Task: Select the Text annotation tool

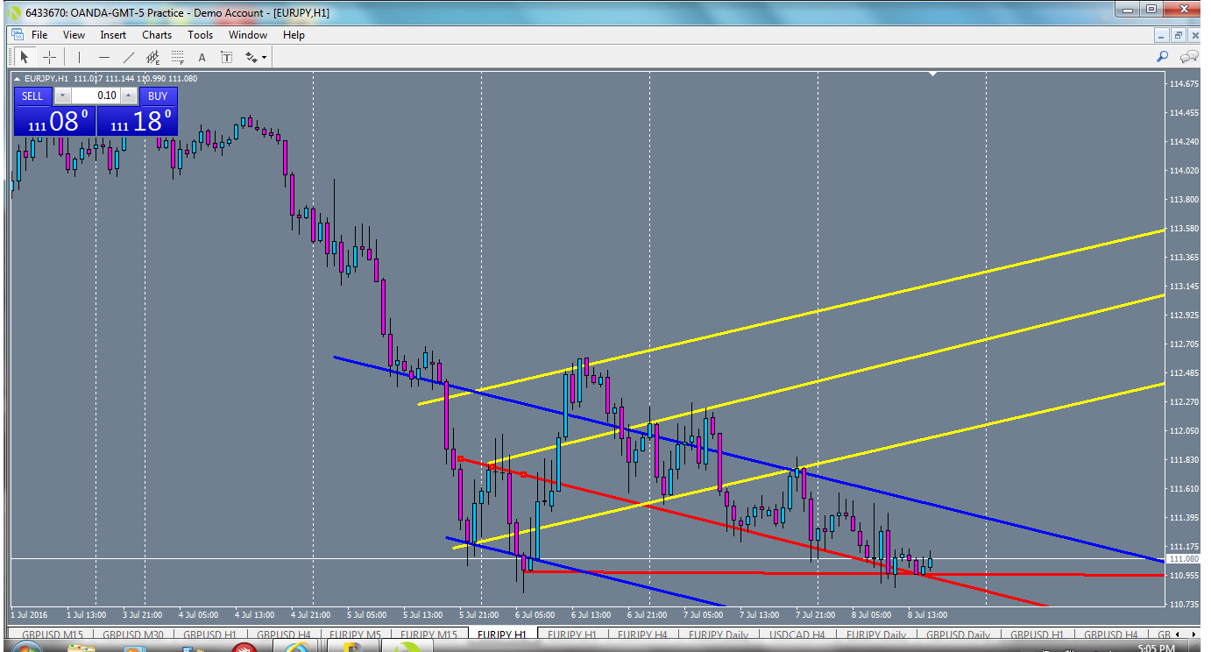Action: (201, 56)
